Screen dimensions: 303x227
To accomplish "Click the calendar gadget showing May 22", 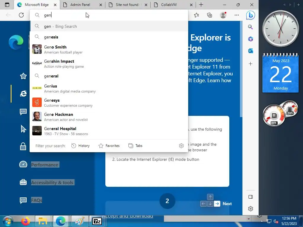I will point(281,73).
